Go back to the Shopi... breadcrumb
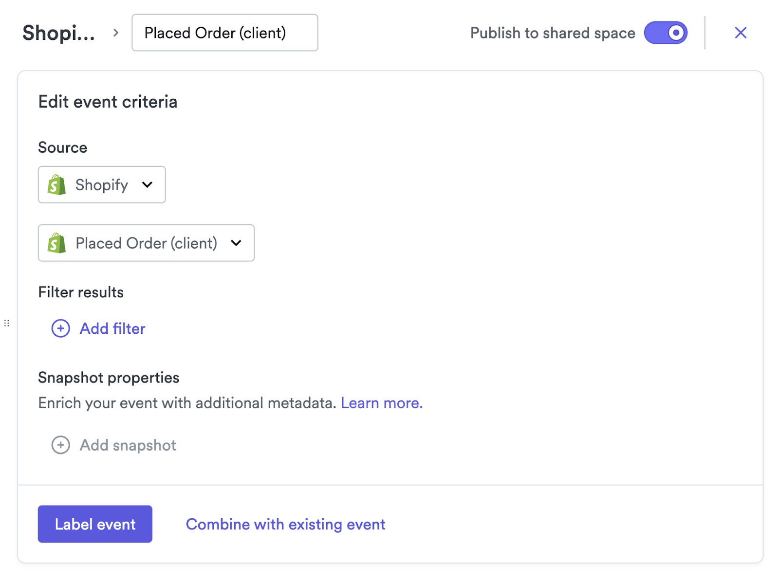Viewport: 779px width, 581px height. (x=58, y=33)
